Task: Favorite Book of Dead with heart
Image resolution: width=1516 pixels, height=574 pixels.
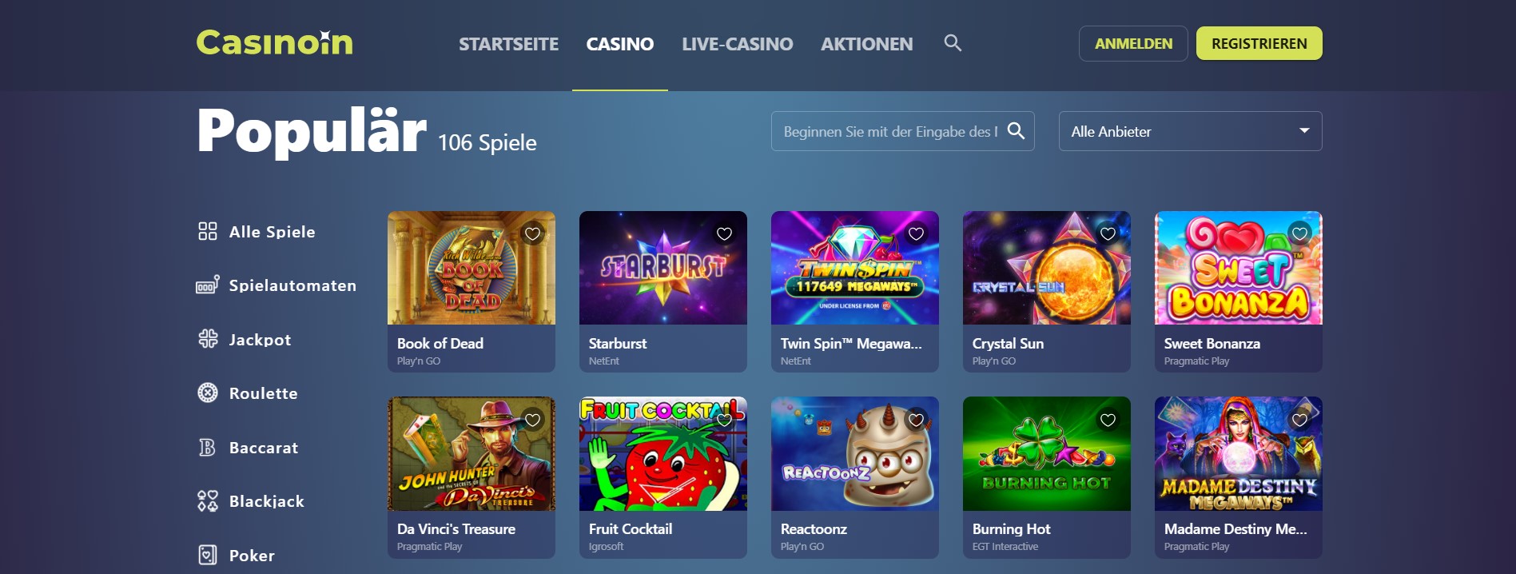Action: 533,233
